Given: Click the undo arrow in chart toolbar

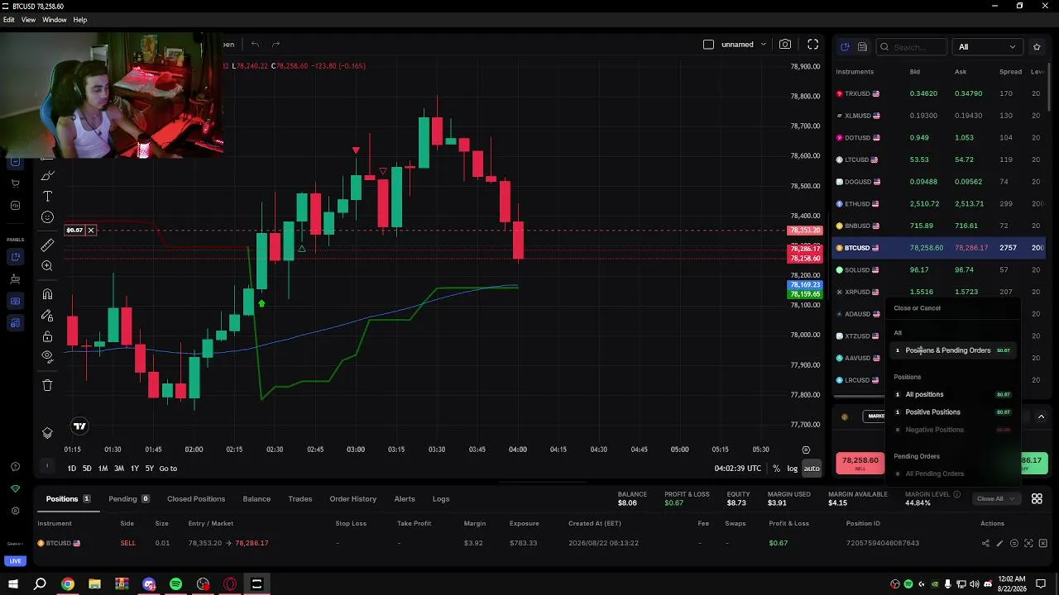Looking at the screenshot, I should click(x=255, y=45).
